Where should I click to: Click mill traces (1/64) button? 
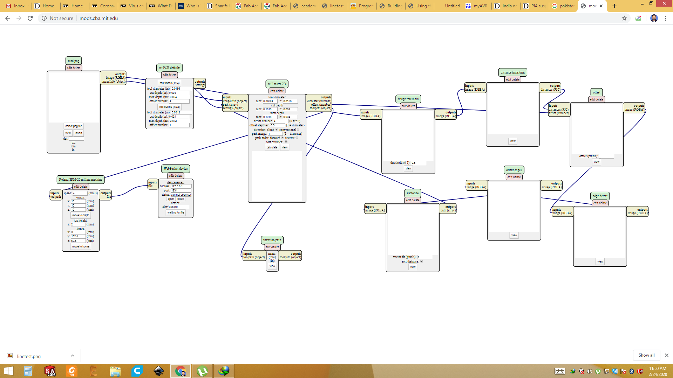[x=170, y=83]
